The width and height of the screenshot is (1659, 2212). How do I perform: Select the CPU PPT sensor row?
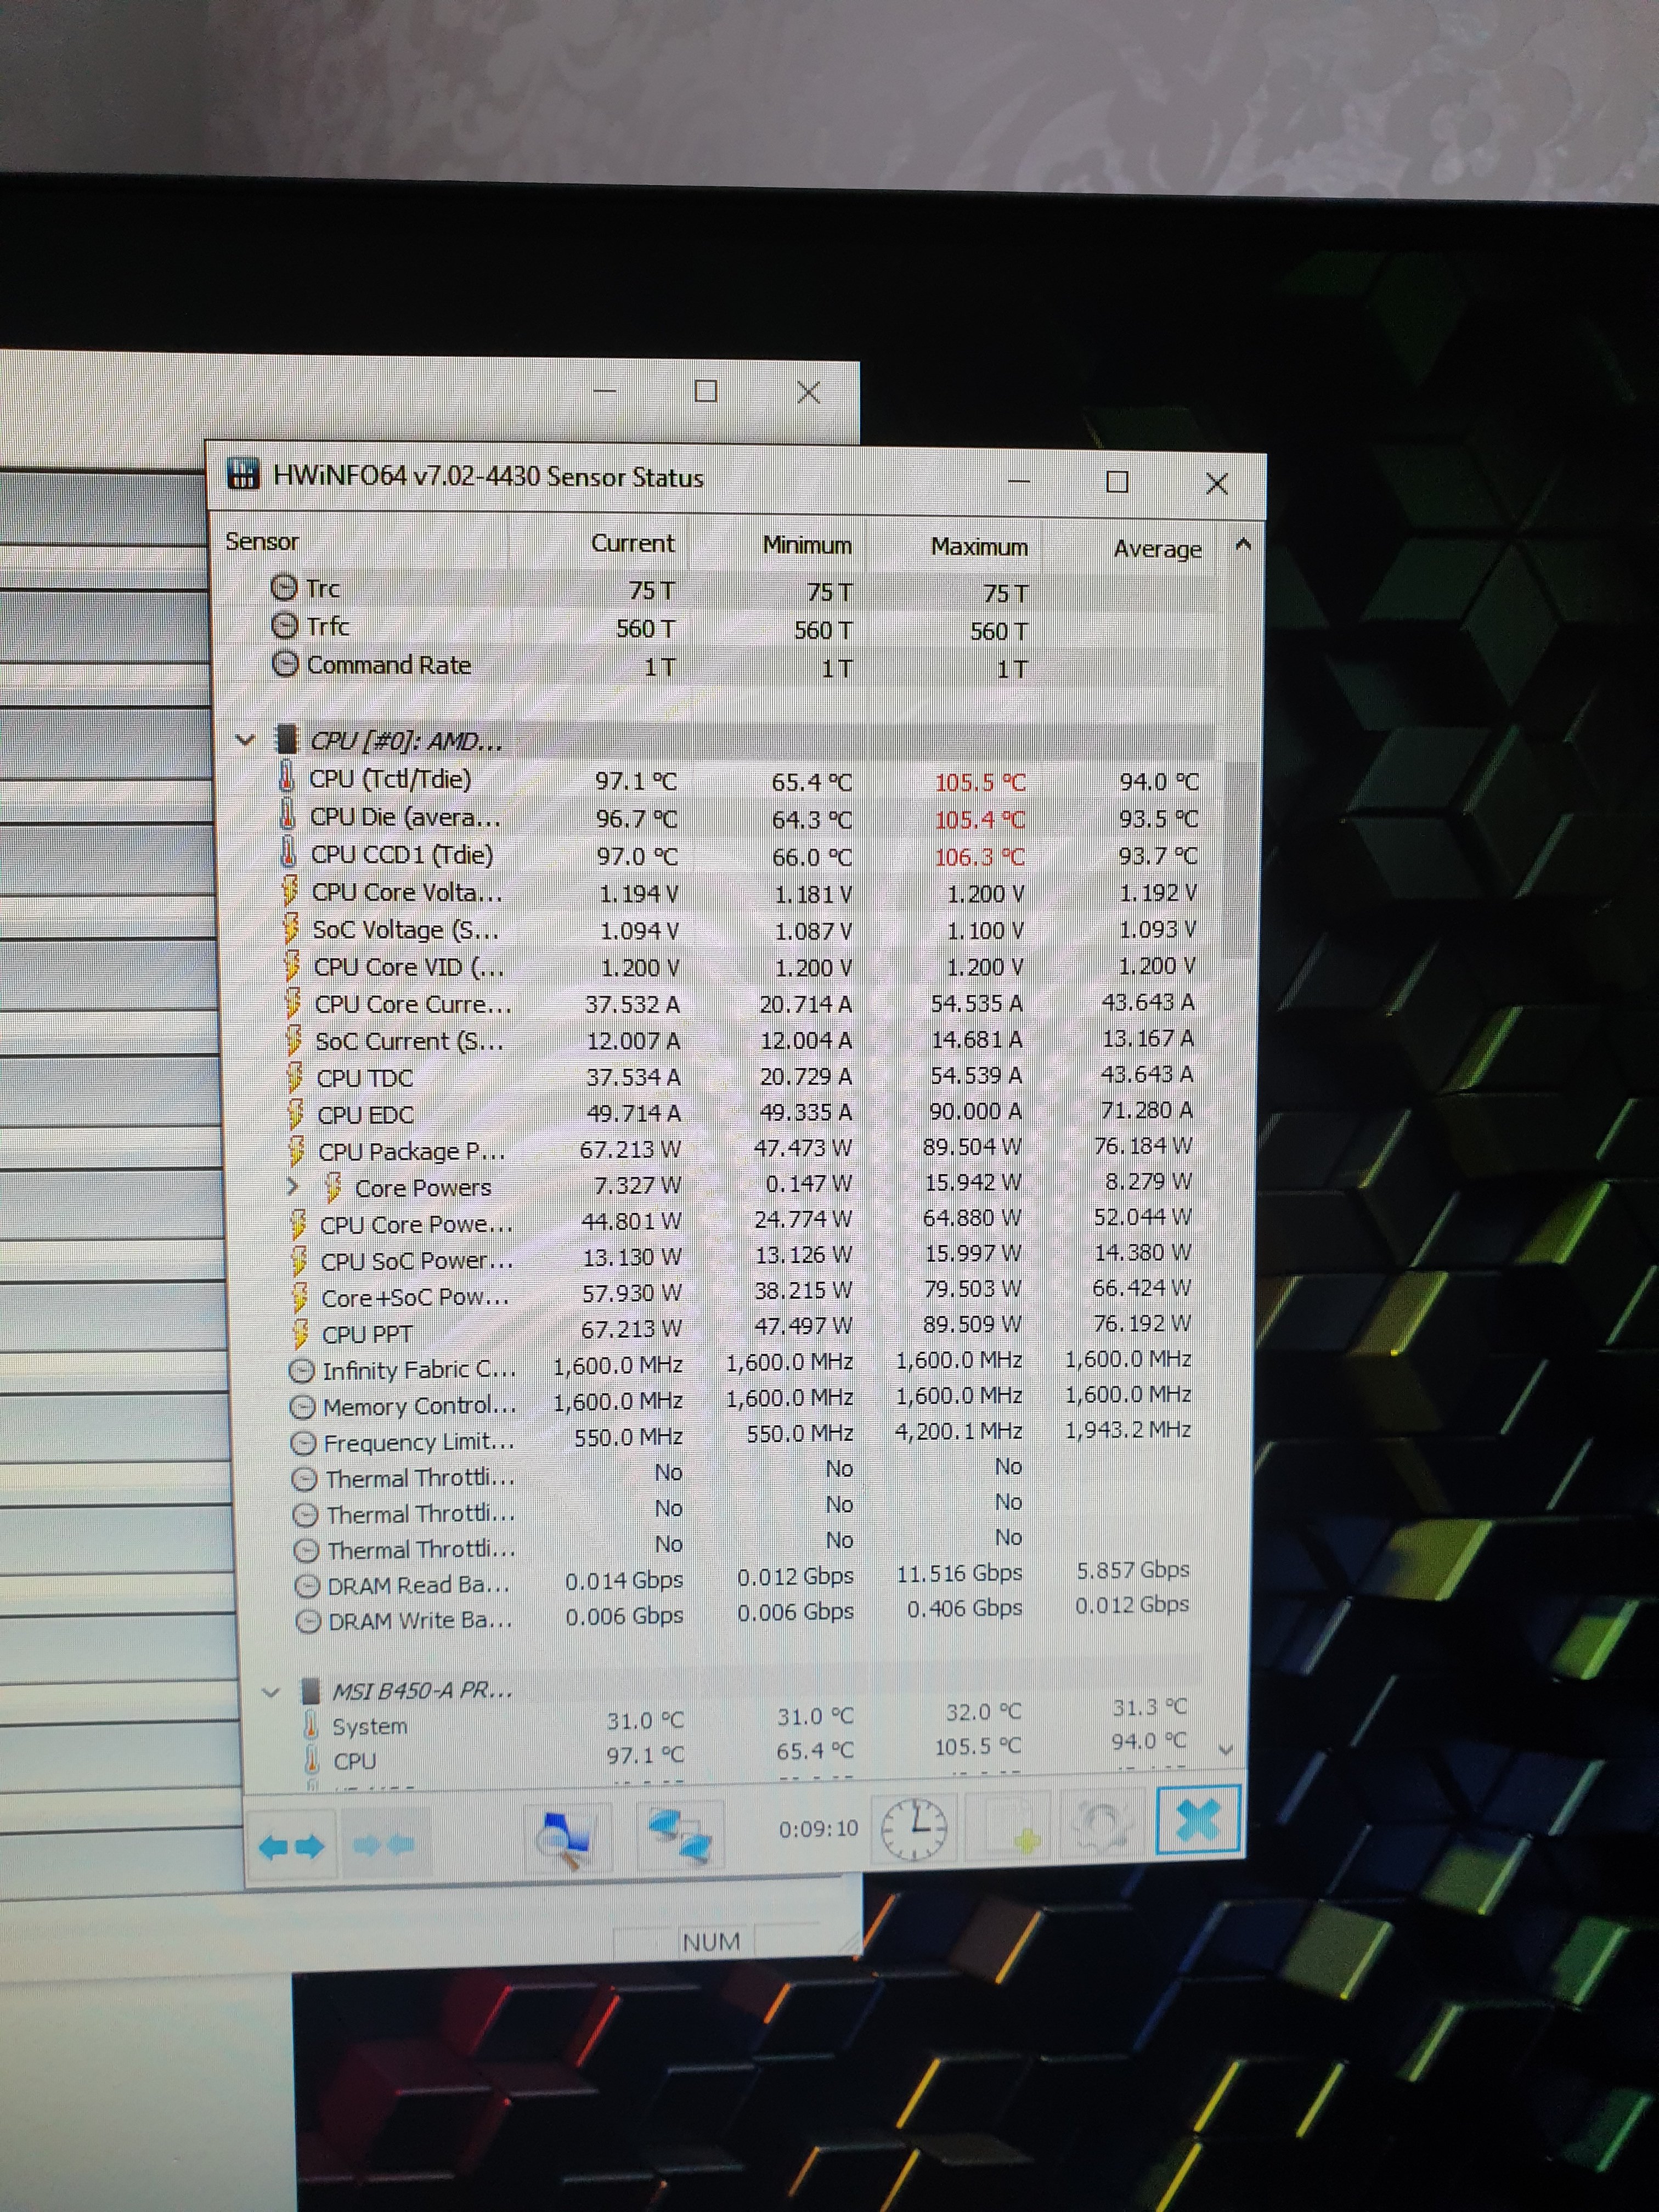[x=366, y=1334]
